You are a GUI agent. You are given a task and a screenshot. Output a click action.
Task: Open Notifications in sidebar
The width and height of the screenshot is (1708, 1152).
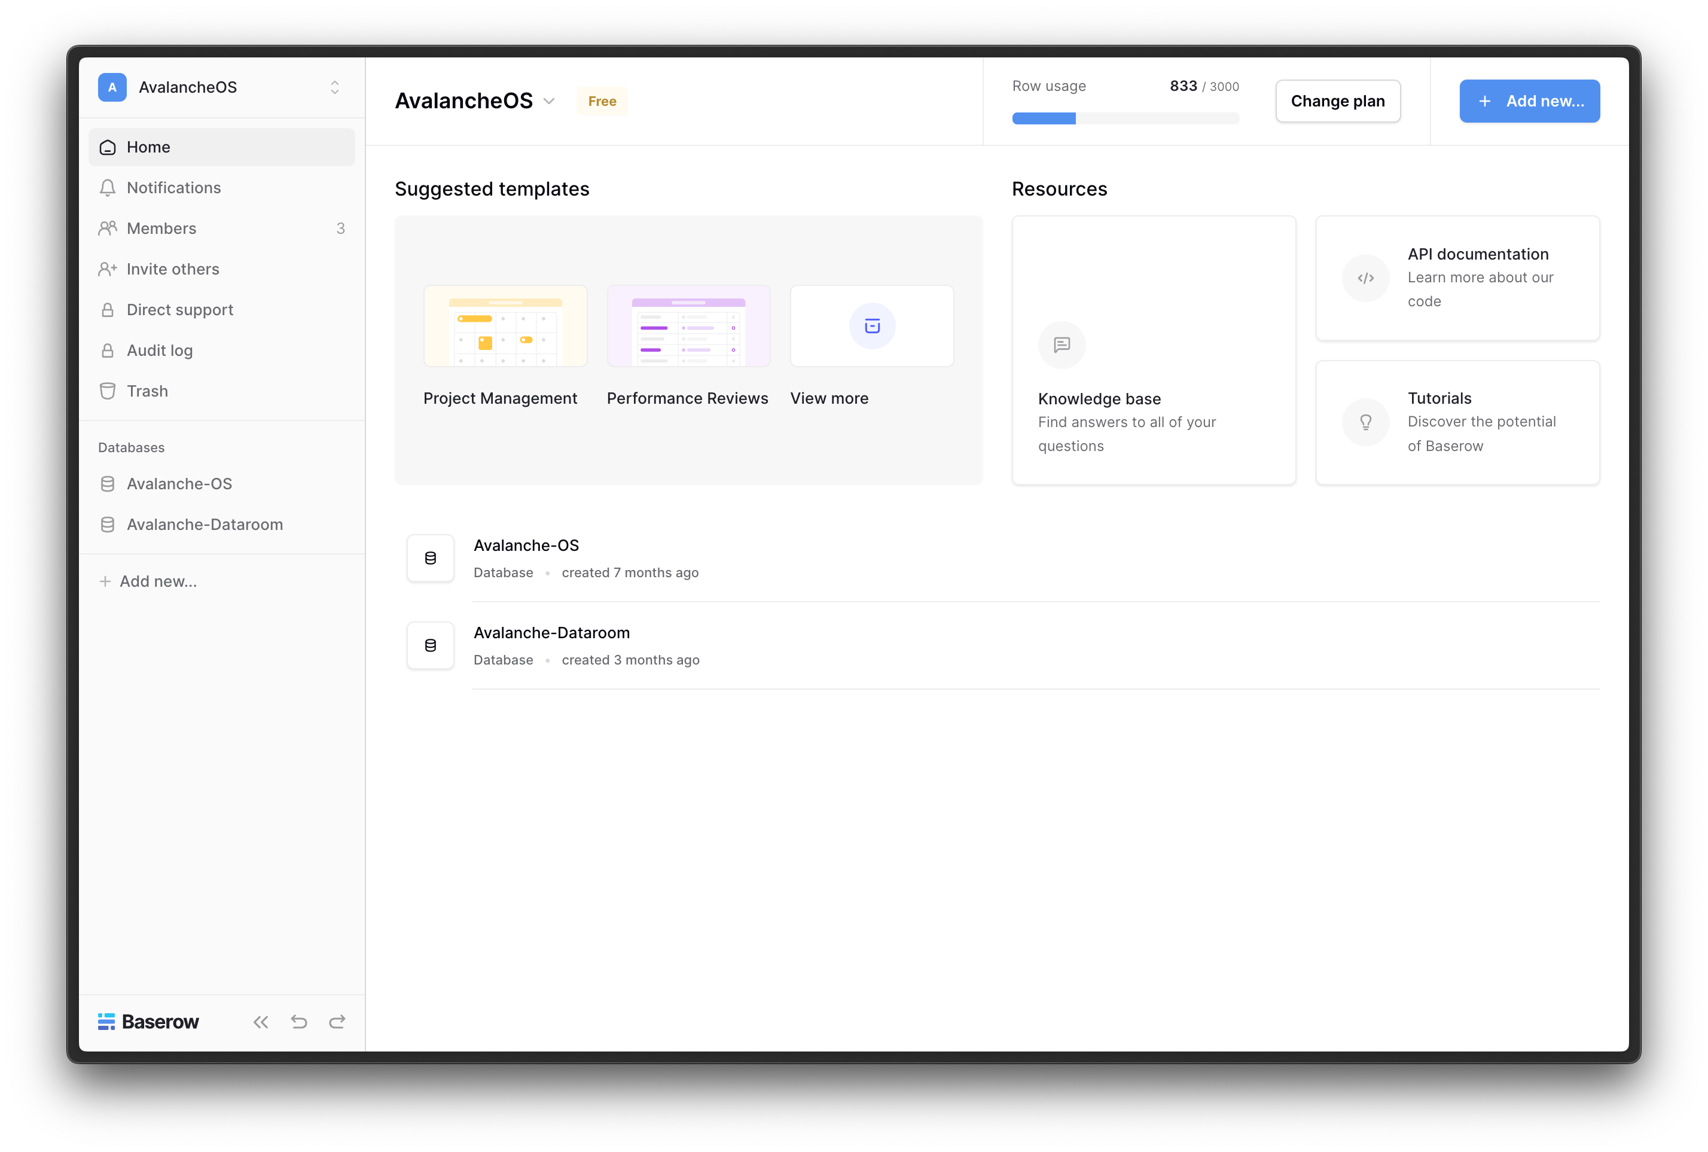pyautogui.click(x=173, y=188)
